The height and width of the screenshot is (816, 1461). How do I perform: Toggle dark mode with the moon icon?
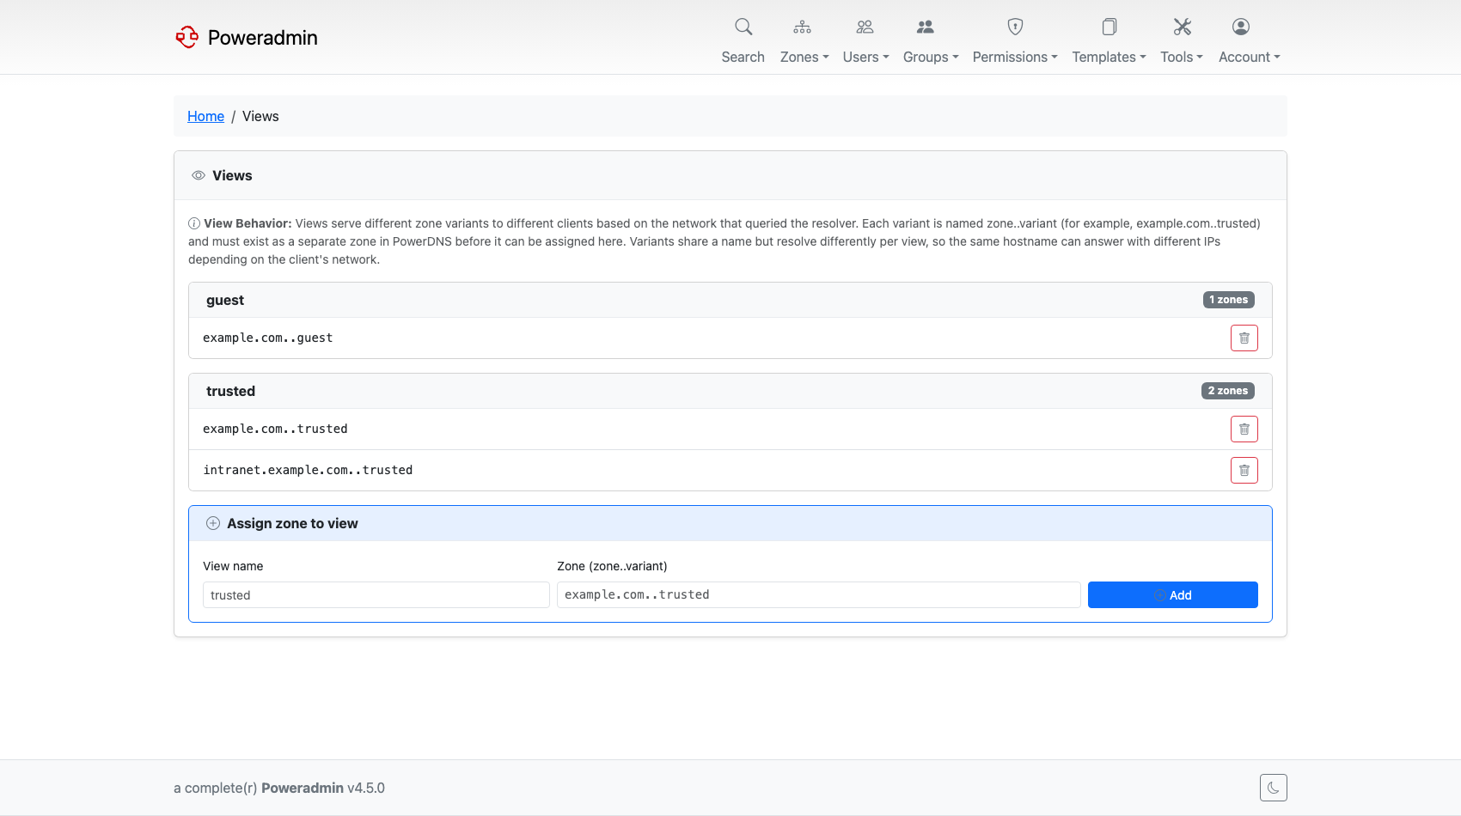pos(1274,788)
